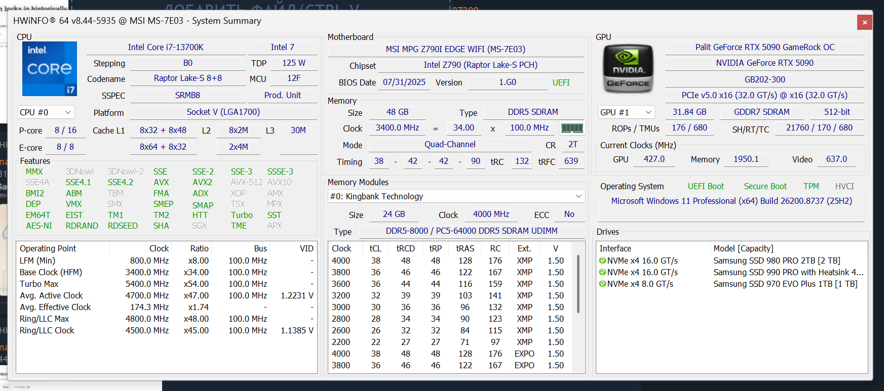Click the green check icon beside Samsung SSD 980 PRO
This screenshot has height=391, width=884.
point(602,260)
